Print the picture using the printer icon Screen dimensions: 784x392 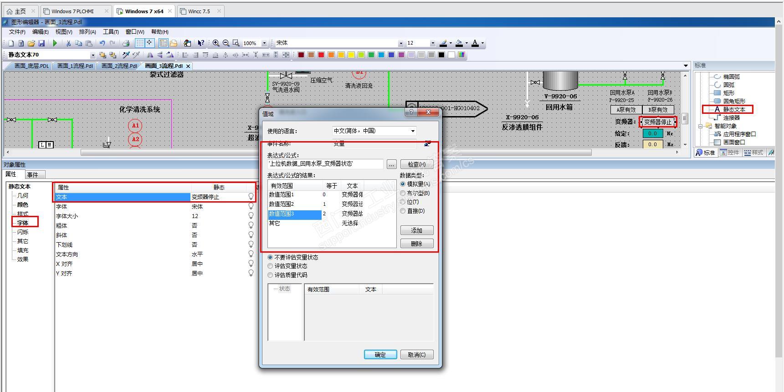point(126,43)
